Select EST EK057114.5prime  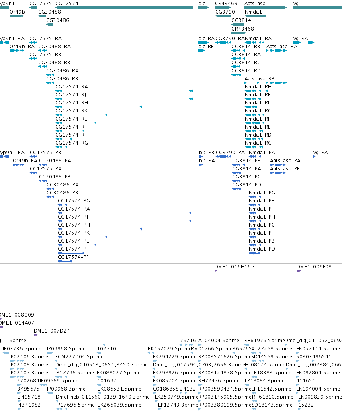pos(298,353)
